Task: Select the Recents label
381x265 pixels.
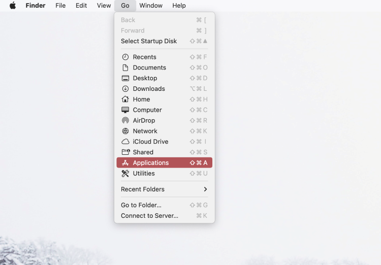Action: (x=145, y=57)
